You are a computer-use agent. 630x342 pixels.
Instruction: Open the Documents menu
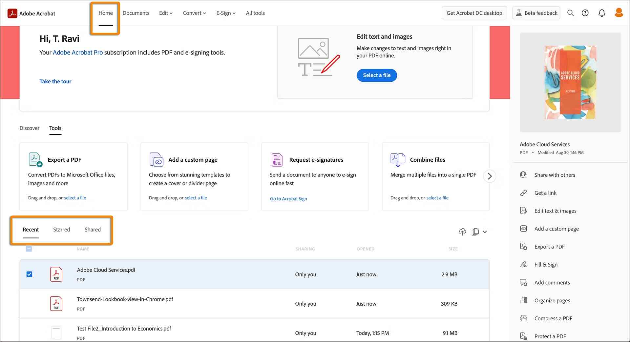click(136, 13)
